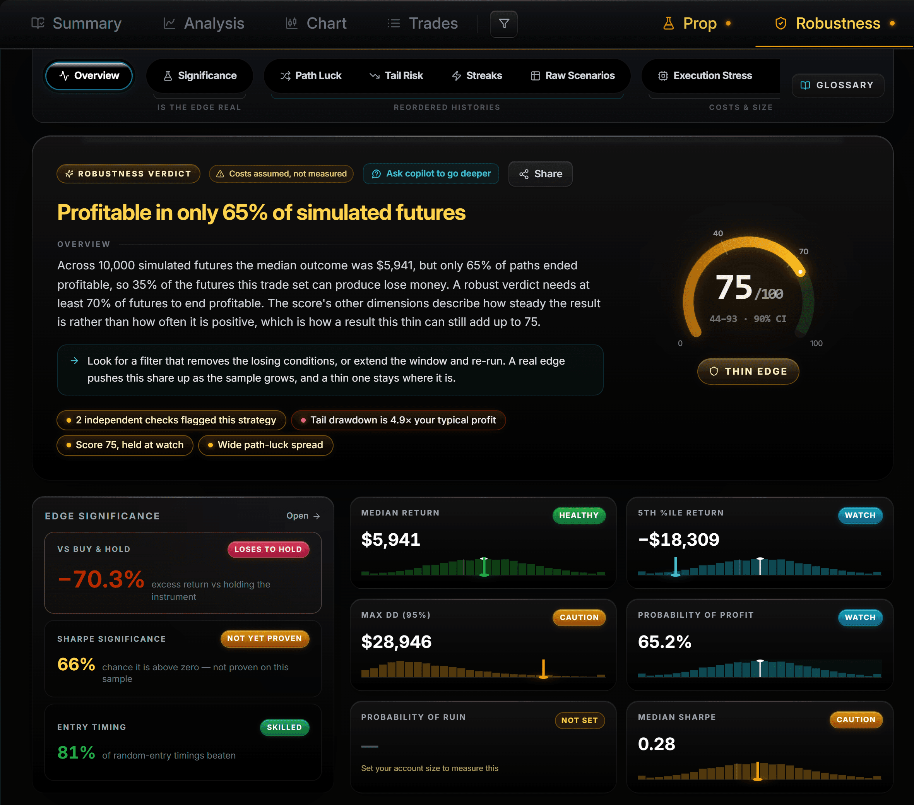Click the Tail drawdown is 4.9× chip
Screen dimensions: 914x805
[398, 420]
